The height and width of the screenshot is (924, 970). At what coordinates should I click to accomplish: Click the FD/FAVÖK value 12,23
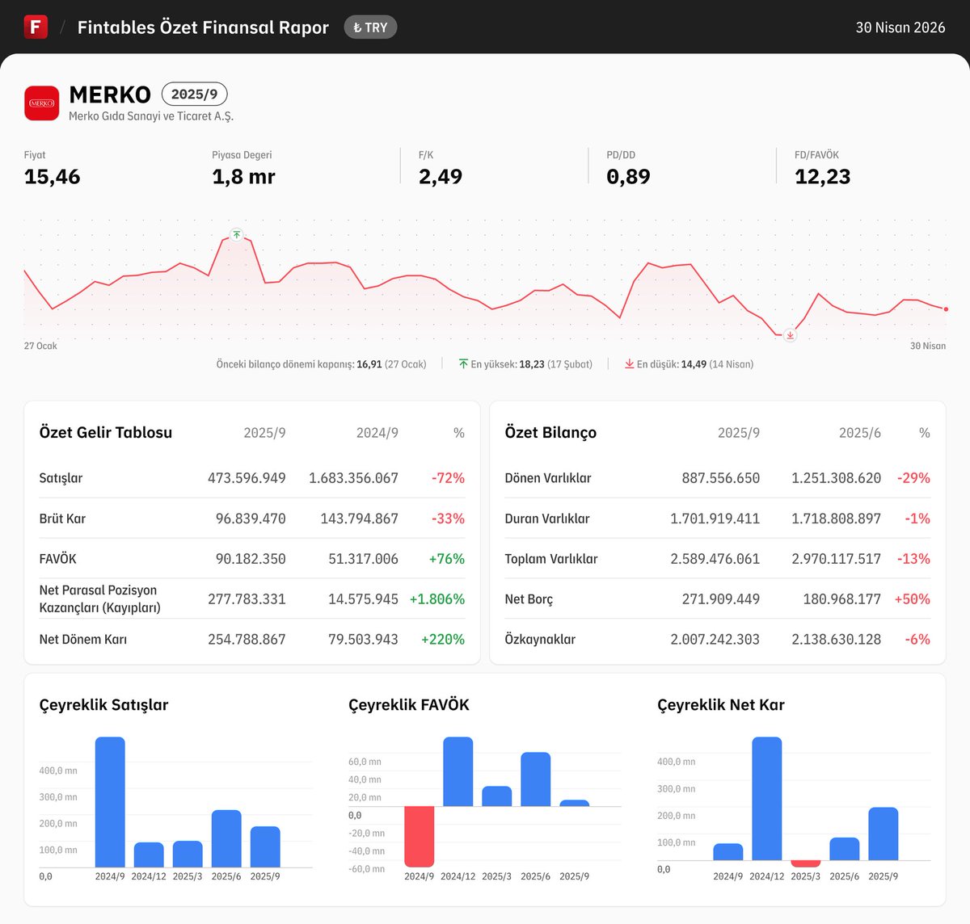point(822,177)
